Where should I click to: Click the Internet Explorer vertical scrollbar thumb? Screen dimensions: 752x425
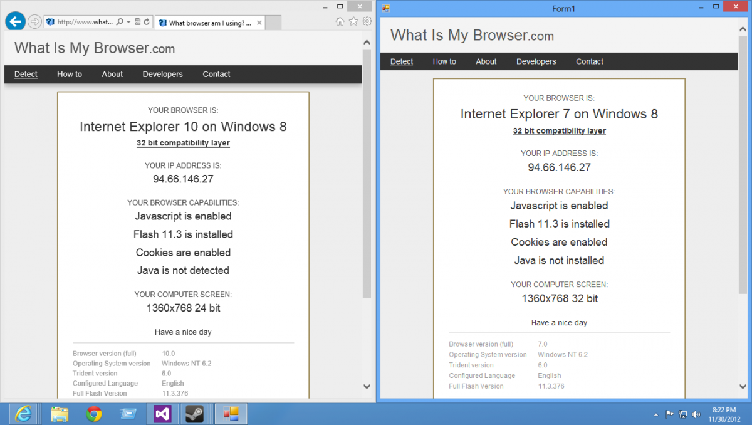point(367,174)
